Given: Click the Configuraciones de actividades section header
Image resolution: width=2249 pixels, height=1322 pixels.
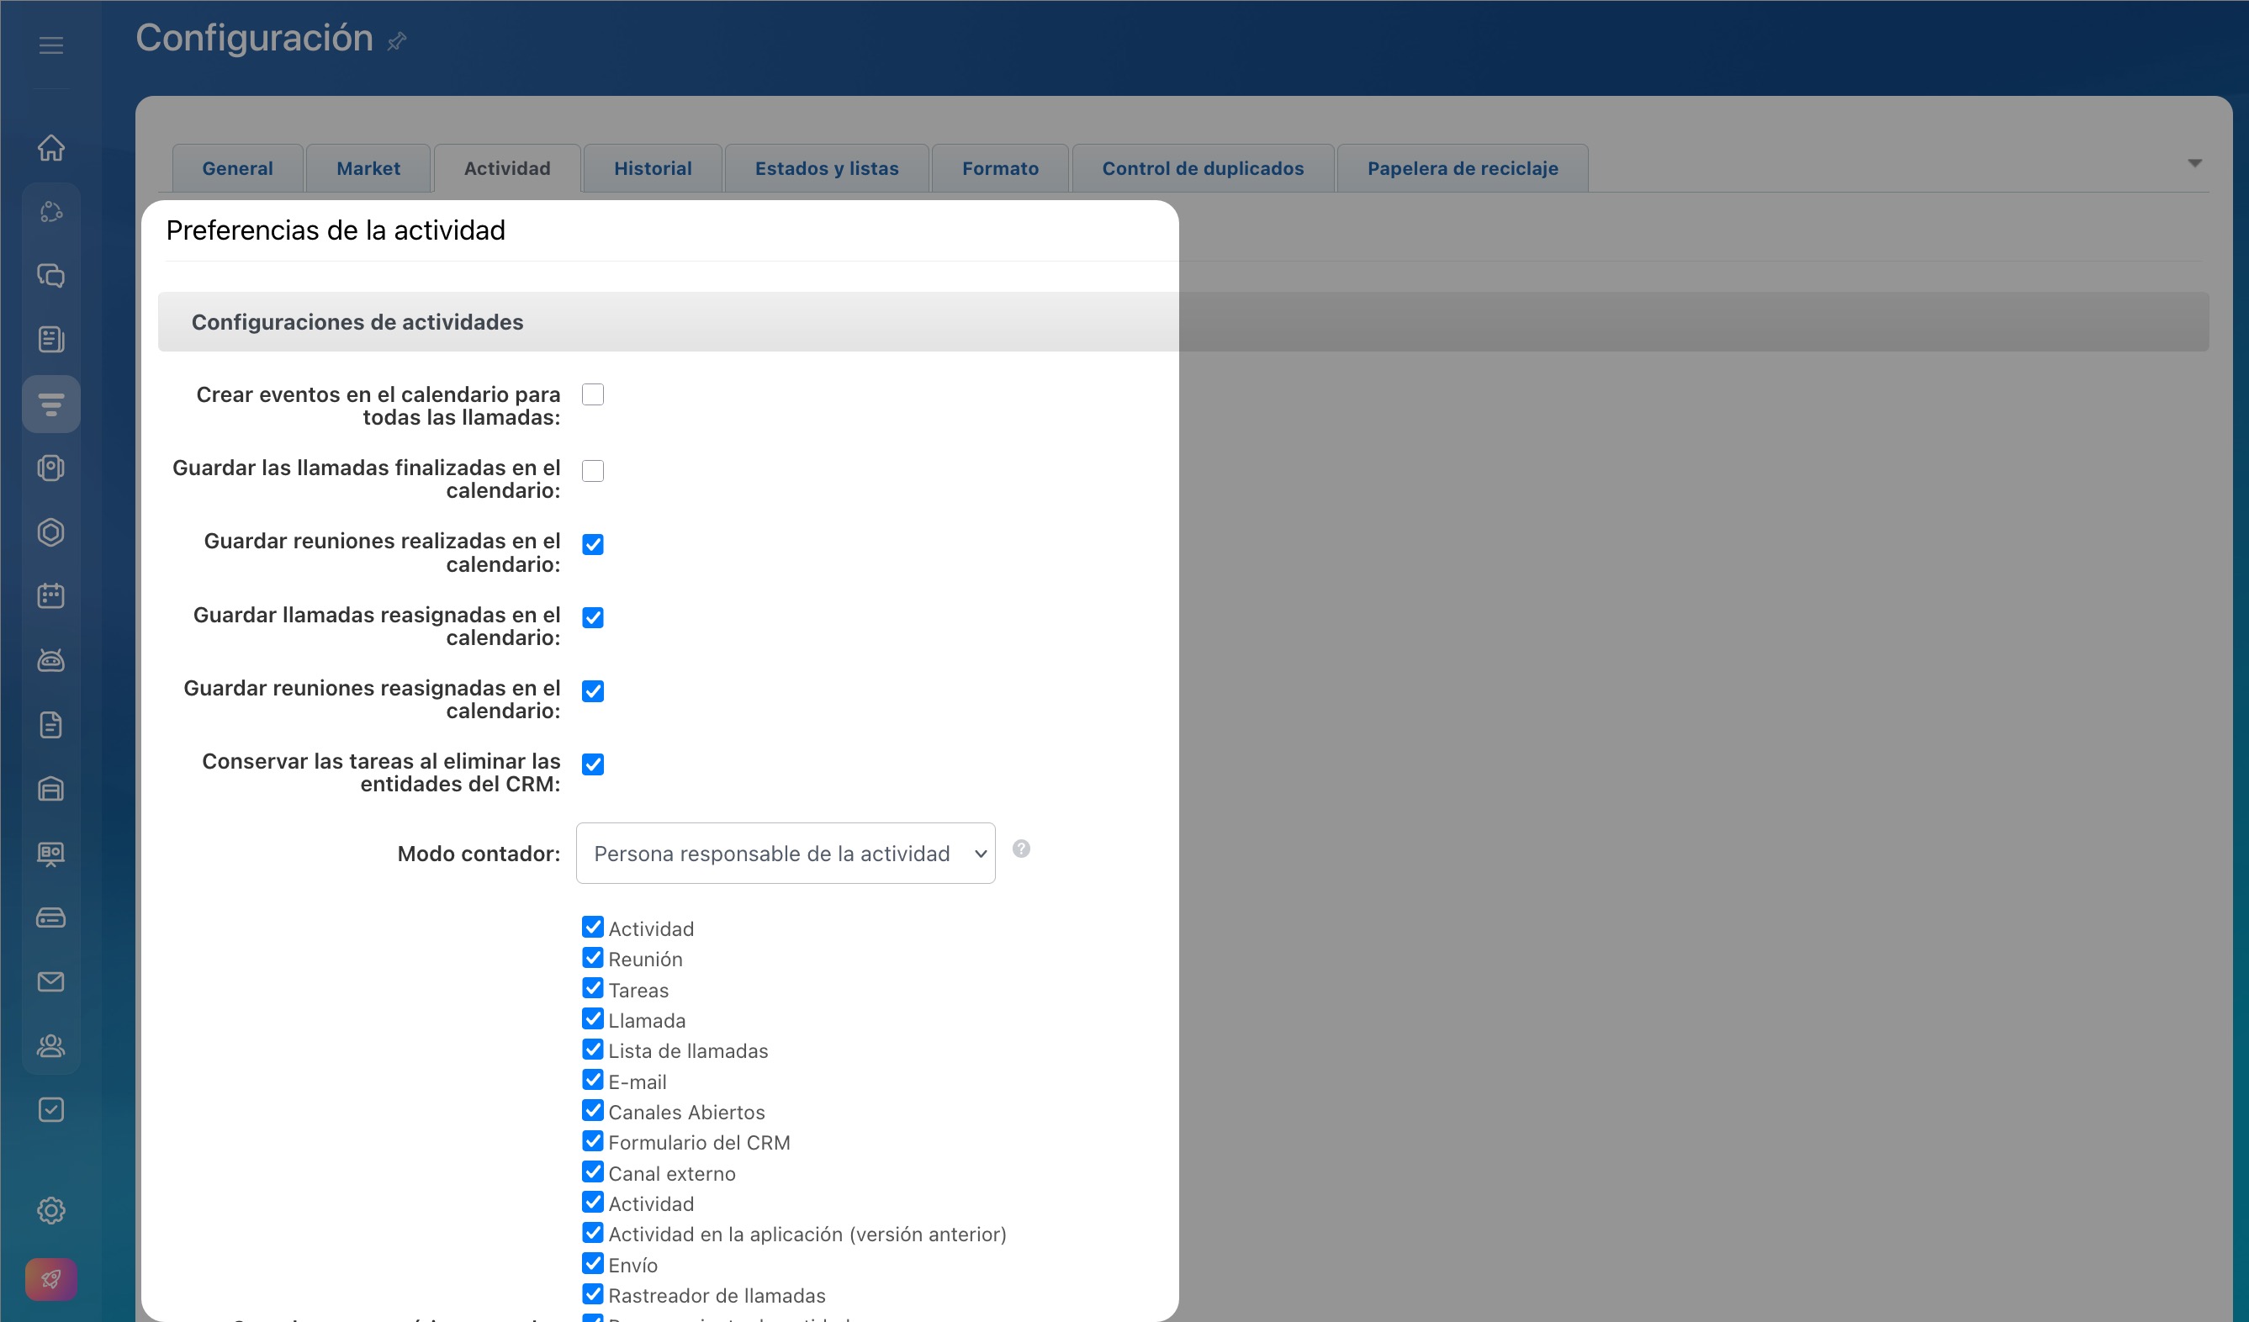Looking at the screenshot, I should point(357,322).
